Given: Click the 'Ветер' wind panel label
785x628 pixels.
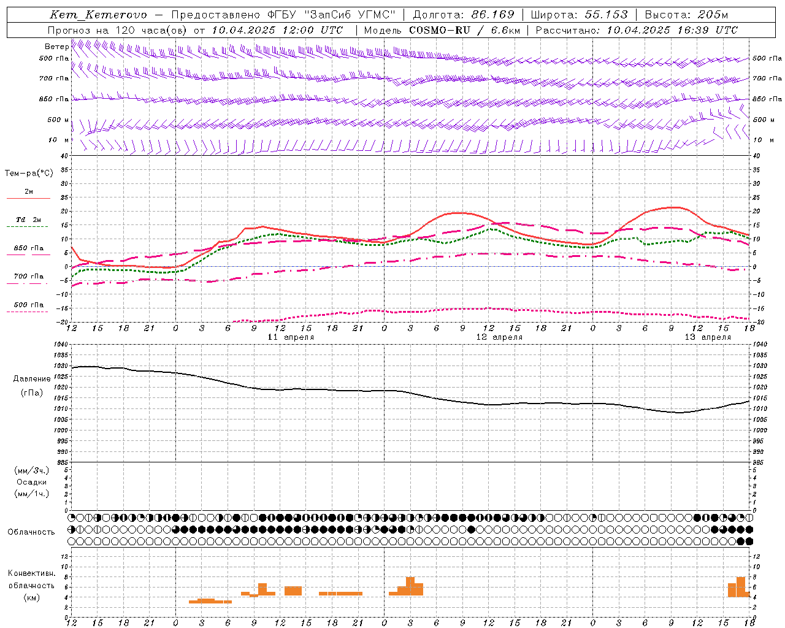Looking at the screenshot, I should [x=56, y=47].
